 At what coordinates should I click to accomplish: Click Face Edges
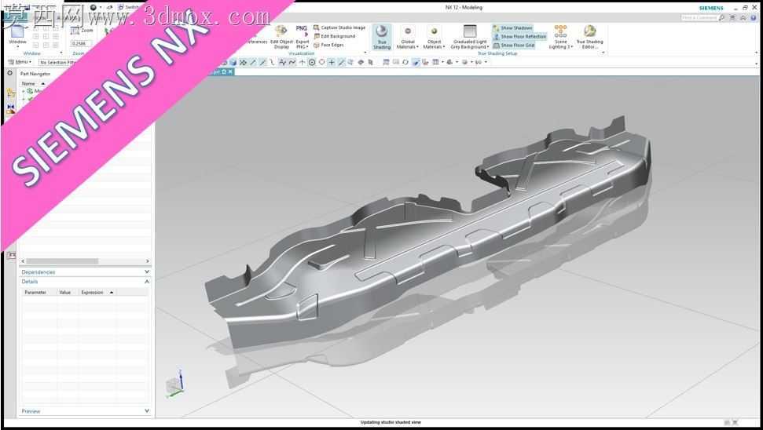[328, 45]
